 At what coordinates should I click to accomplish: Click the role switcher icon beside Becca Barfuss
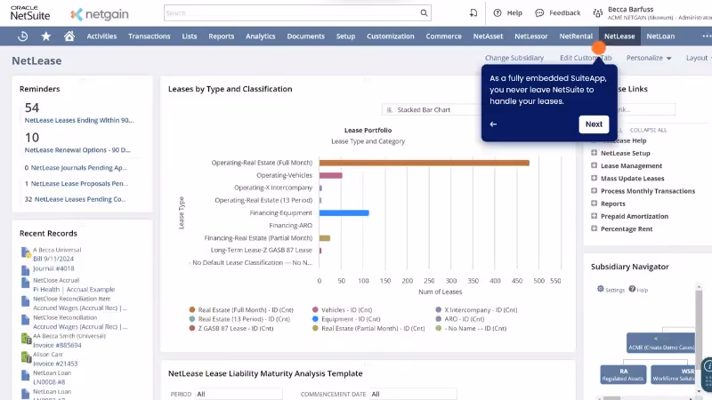tap(597, 13)
